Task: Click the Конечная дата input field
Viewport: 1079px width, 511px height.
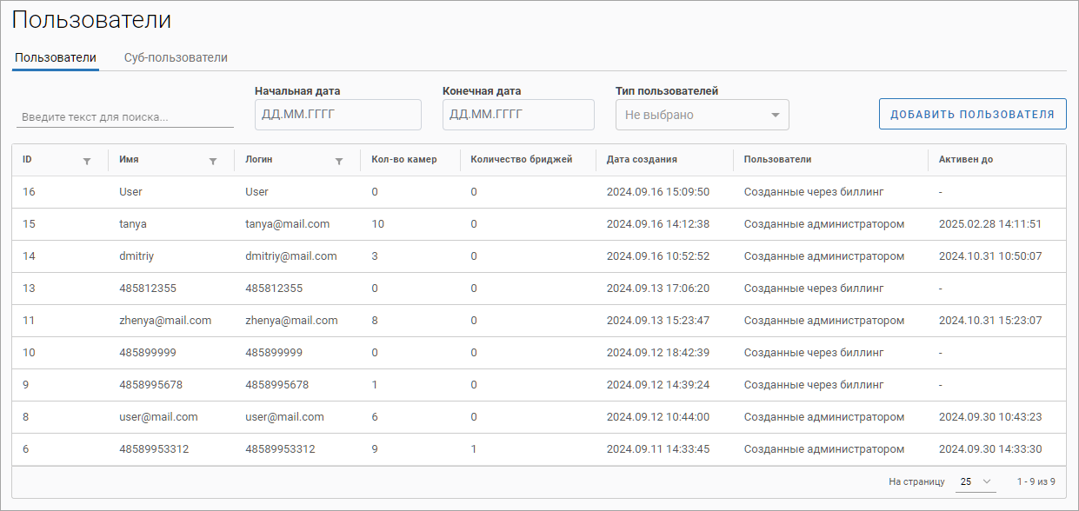Action: [517, 115]
